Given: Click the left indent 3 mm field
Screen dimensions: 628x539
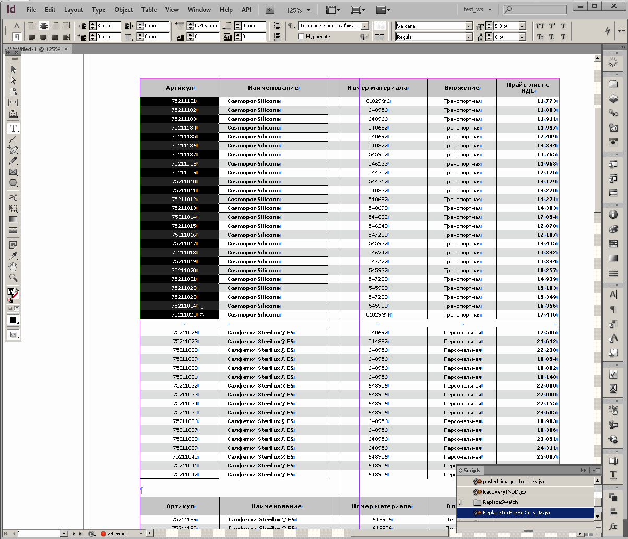Looking at the screenshot, I should [109, 26].
